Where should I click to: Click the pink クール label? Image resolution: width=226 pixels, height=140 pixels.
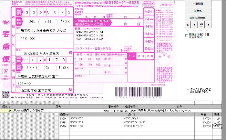132,56
